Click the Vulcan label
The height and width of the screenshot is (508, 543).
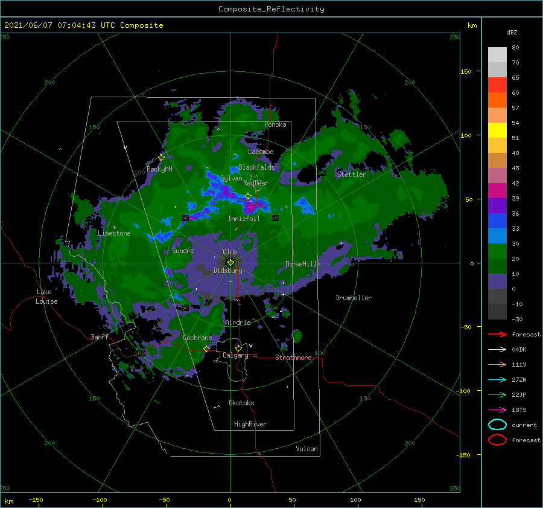click(306, 449)
